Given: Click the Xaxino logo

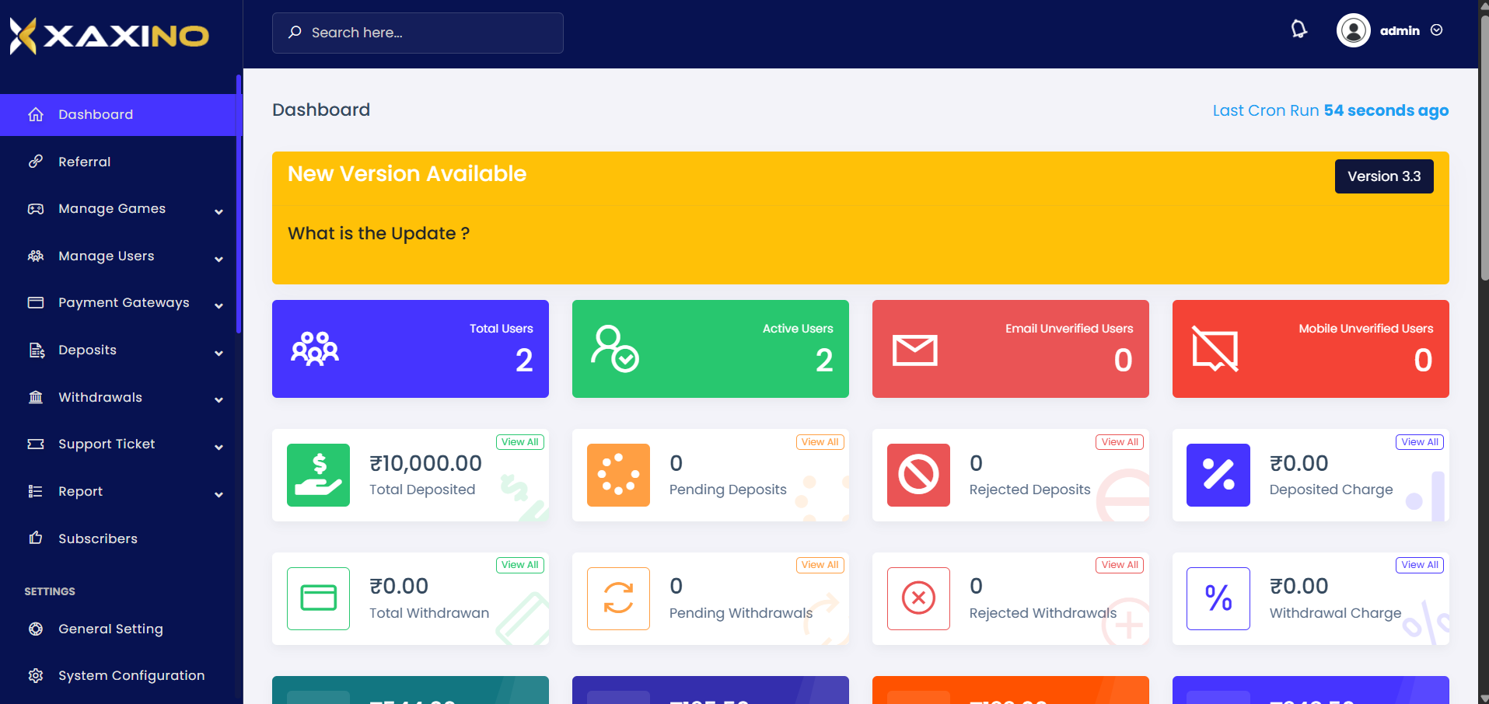Looking at the screenshot, I should tap(109, 36).
